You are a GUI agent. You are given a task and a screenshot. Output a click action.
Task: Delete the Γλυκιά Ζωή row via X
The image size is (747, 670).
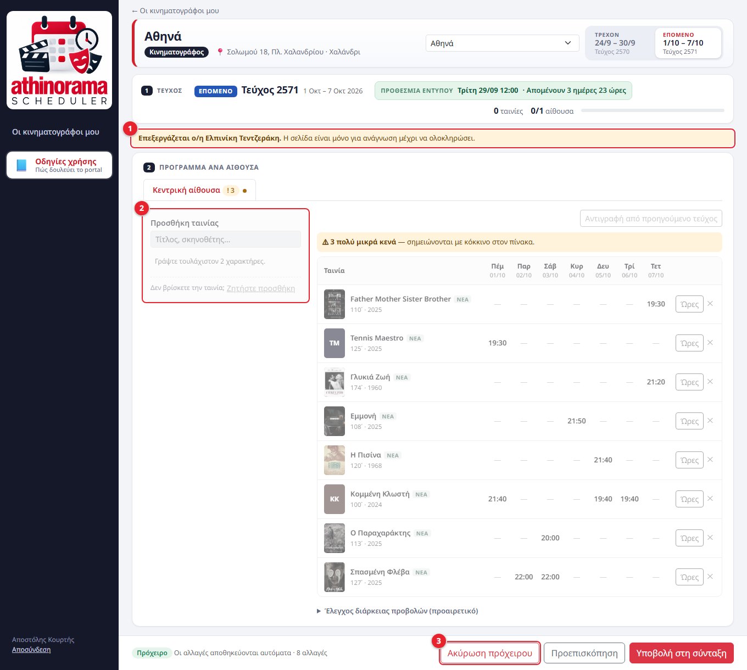pos(710,382)
